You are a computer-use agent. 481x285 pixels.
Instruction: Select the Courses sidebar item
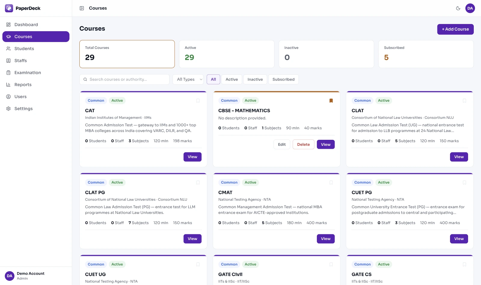[36, 37]
